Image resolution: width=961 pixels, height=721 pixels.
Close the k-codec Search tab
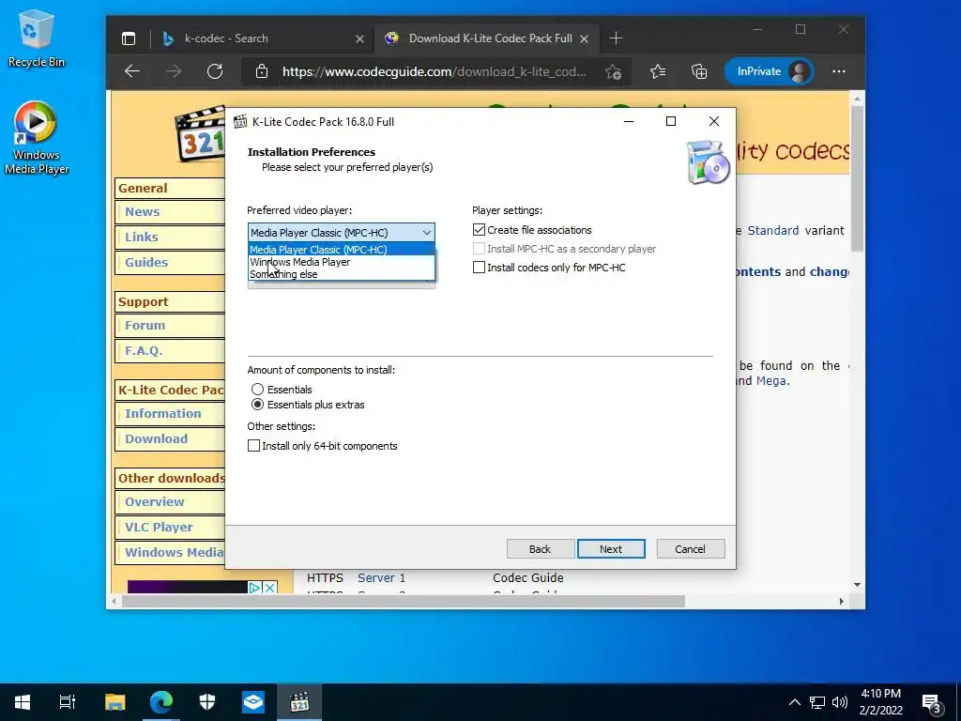pyautogui.click(x=359, y=38)
